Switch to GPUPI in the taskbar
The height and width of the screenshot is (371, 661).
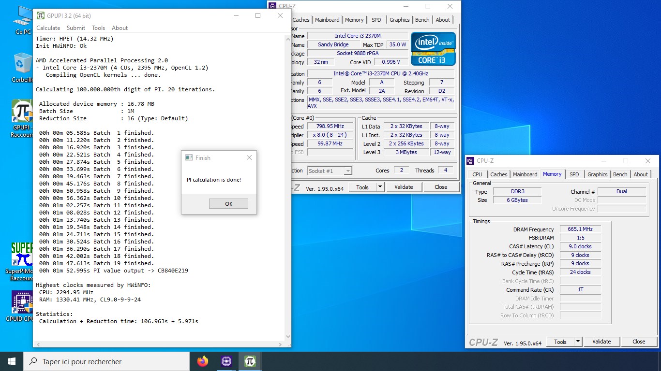250,361
